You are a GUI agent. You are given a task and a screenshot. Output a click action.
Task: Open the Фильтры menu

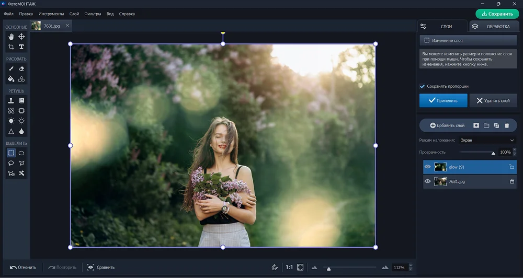[x=93, y=14]
